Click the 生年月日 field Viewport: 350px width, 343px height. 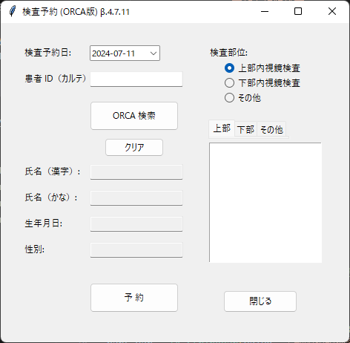(x=136, y=223)
